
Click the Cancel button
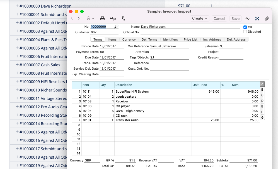(219, 18)
